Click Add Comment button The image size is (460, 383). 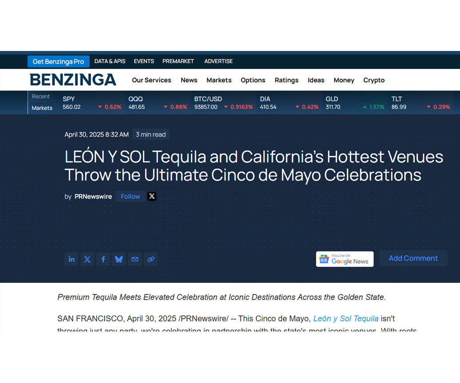pos(413,258)
